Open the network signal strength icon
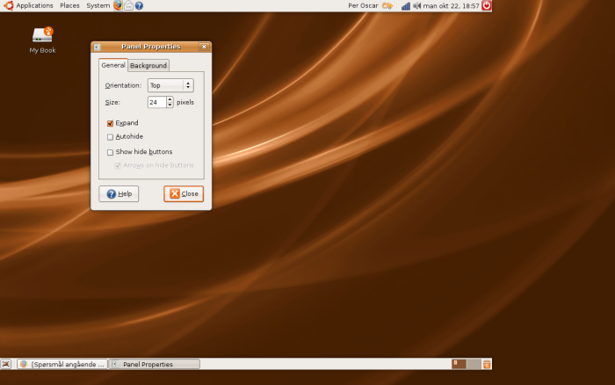615x385 pixels. pyautogui.click(x=406, y=5)
